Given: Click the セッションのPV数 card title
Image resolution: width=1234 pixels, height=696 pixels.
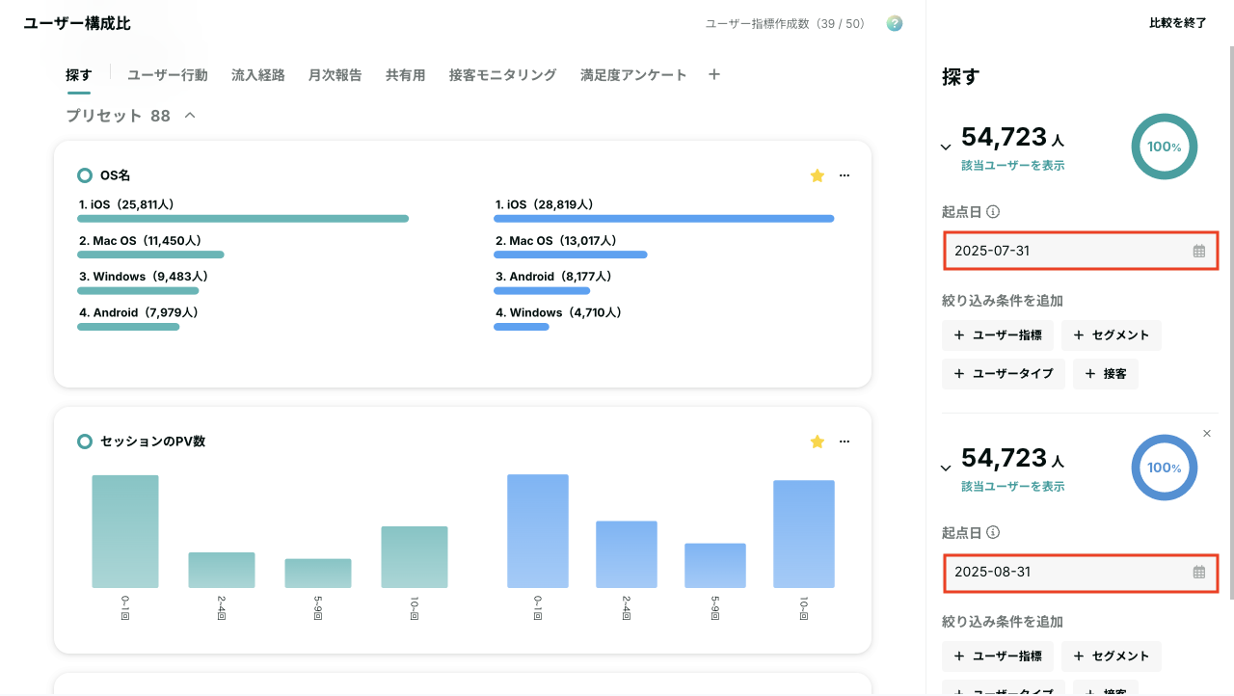Looking at the screenshot, I should 152,442.
